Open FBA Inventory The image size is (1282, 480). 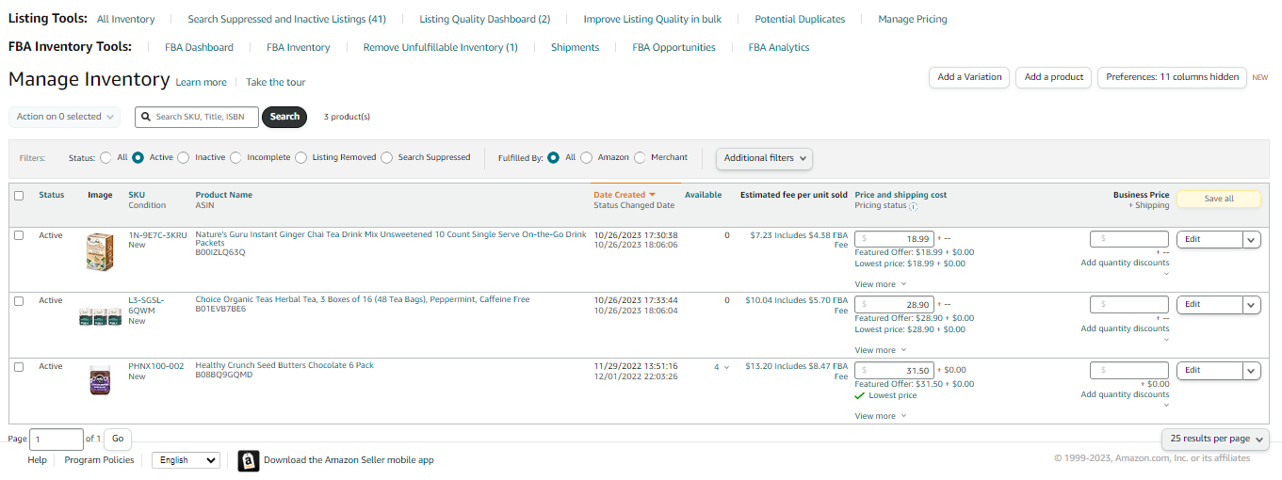pyautogui.click(x=299, y=47)
